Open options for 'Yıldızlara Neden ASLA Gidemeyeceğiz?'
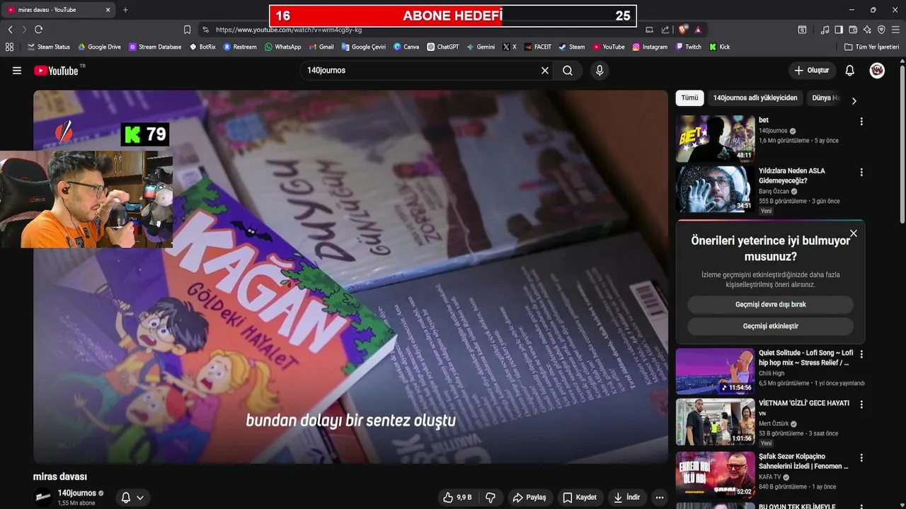The height and width of the screenshot is (509, 906). coord(861,172)
